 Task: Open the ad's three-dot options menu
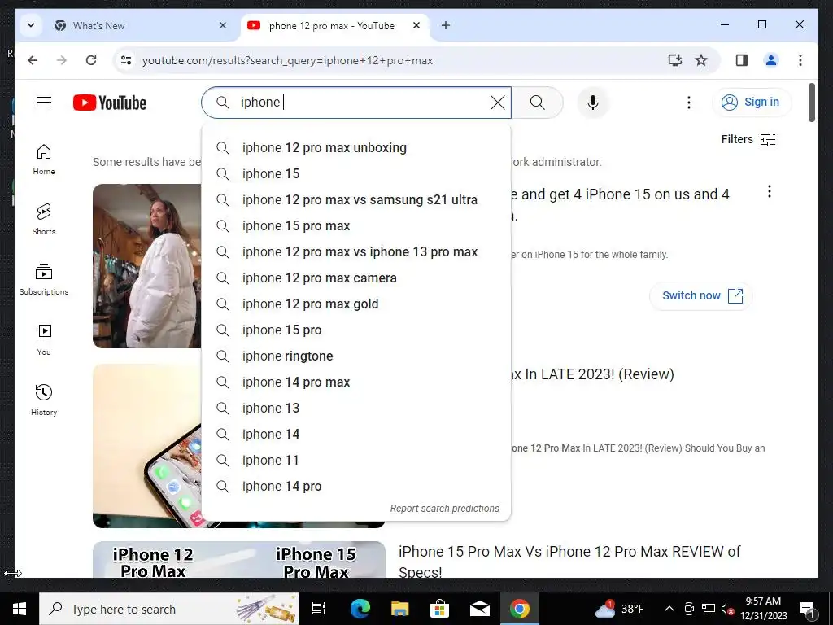tap(770, 192)
